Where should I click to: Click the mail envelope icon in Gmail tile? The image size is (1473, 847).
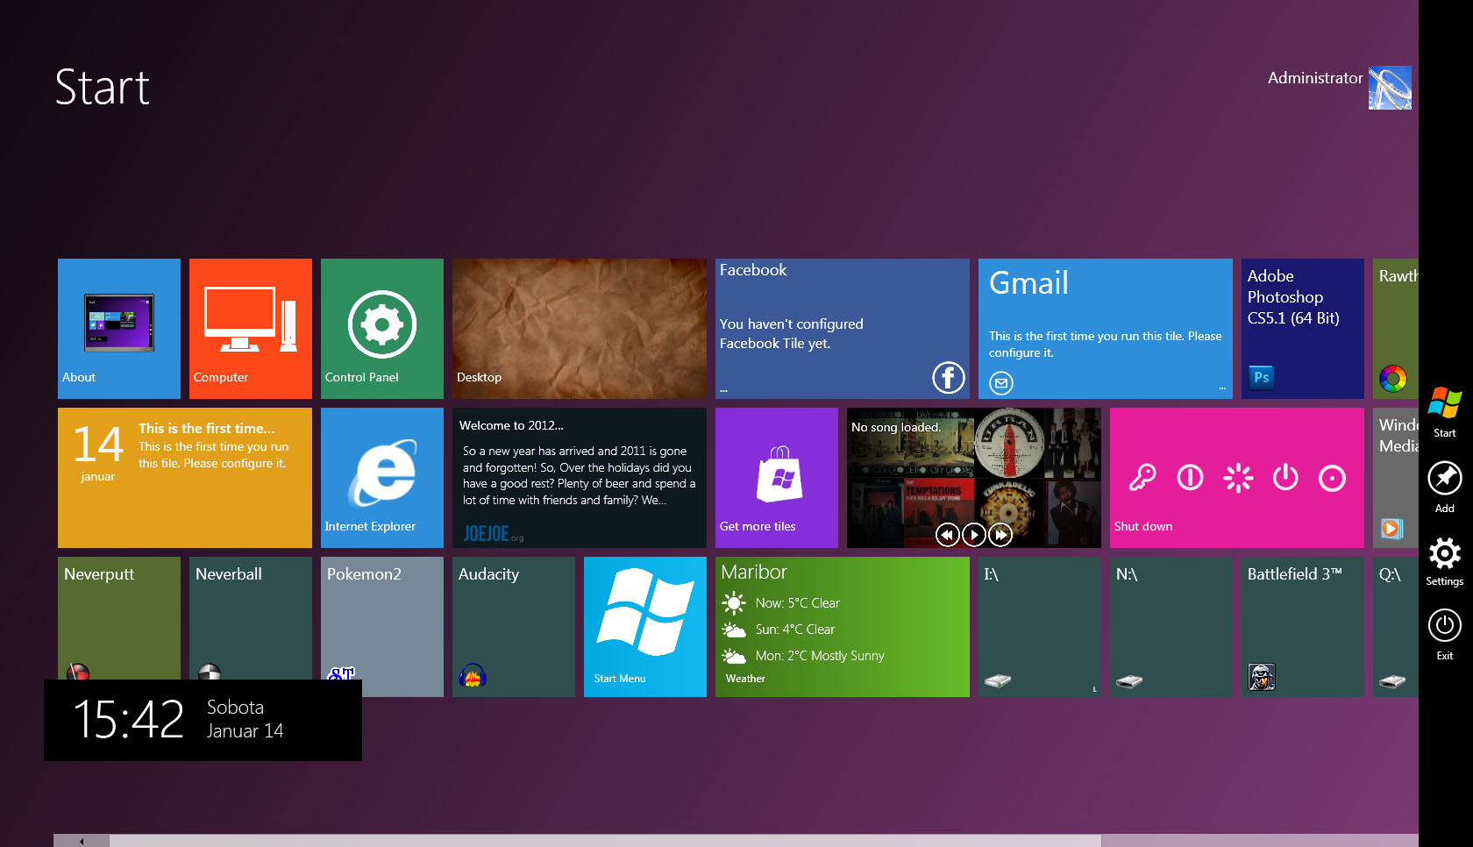[x=1001, y=383]
